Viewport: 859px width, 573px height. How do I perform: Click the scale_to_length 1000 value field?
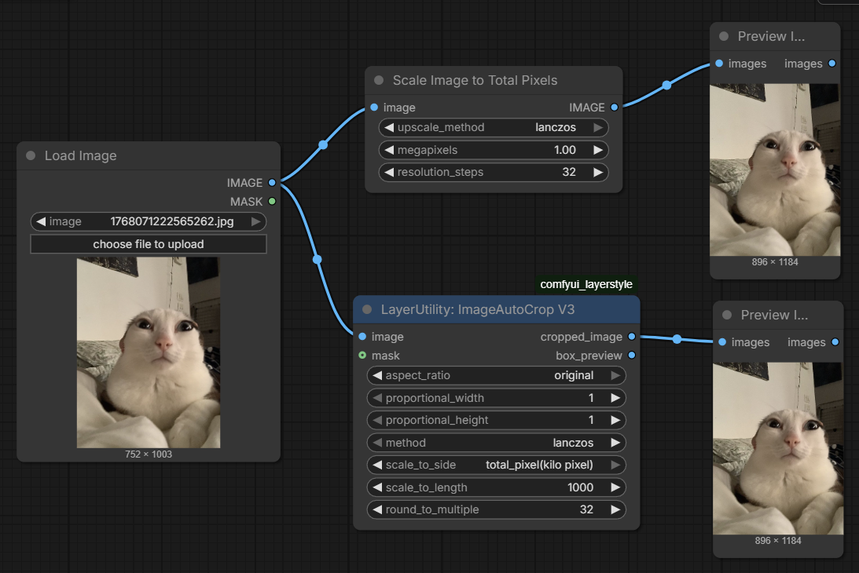[x=497, y=487]
